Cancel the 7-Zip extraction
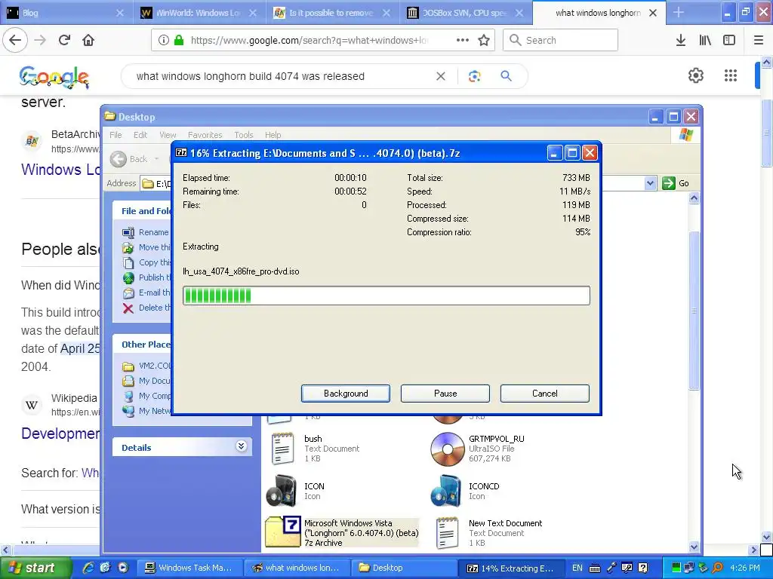Screen dimensions: 773x579 click(x=545, y=394)
